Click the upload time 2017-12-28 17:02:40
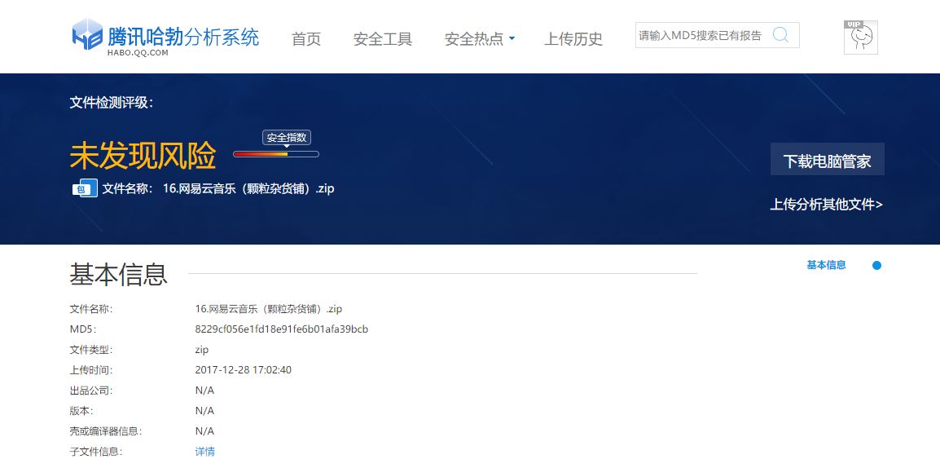940x468 pixels. pos(244,369)
